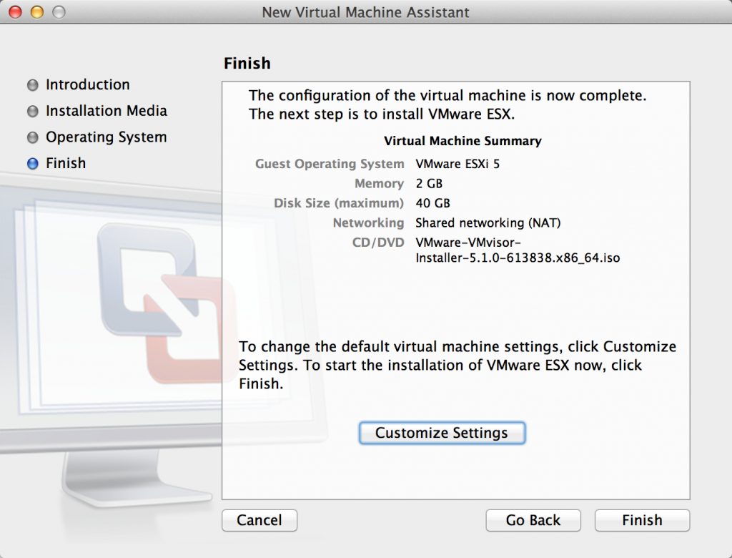
Task: Select the Operating System step
Action: coord(106,137)
